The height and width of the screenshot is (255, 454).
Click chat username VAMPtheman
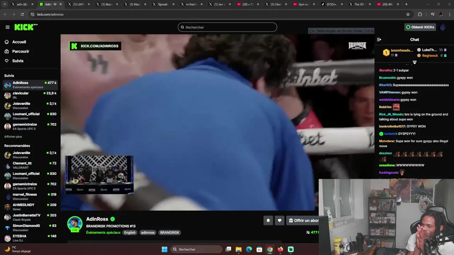click(x=389, y=92)
